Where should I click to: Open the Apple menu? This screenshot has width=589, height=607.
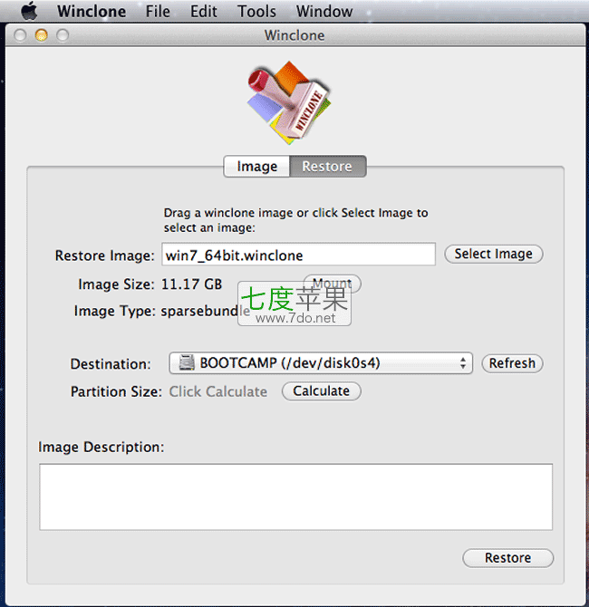29,11
